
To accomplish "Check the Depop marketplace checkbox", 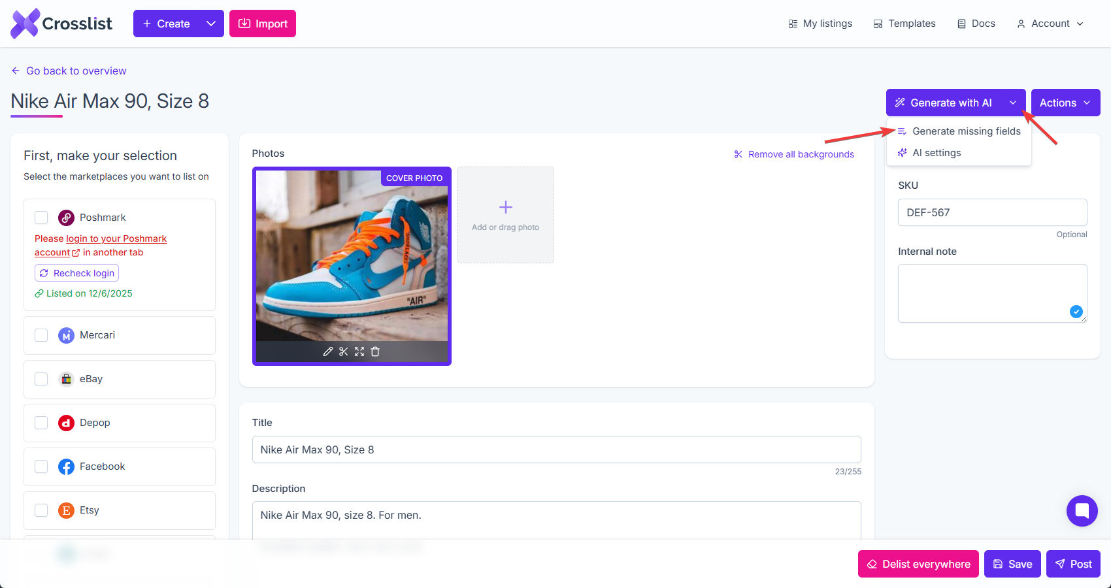I will (x=41, y=423).
